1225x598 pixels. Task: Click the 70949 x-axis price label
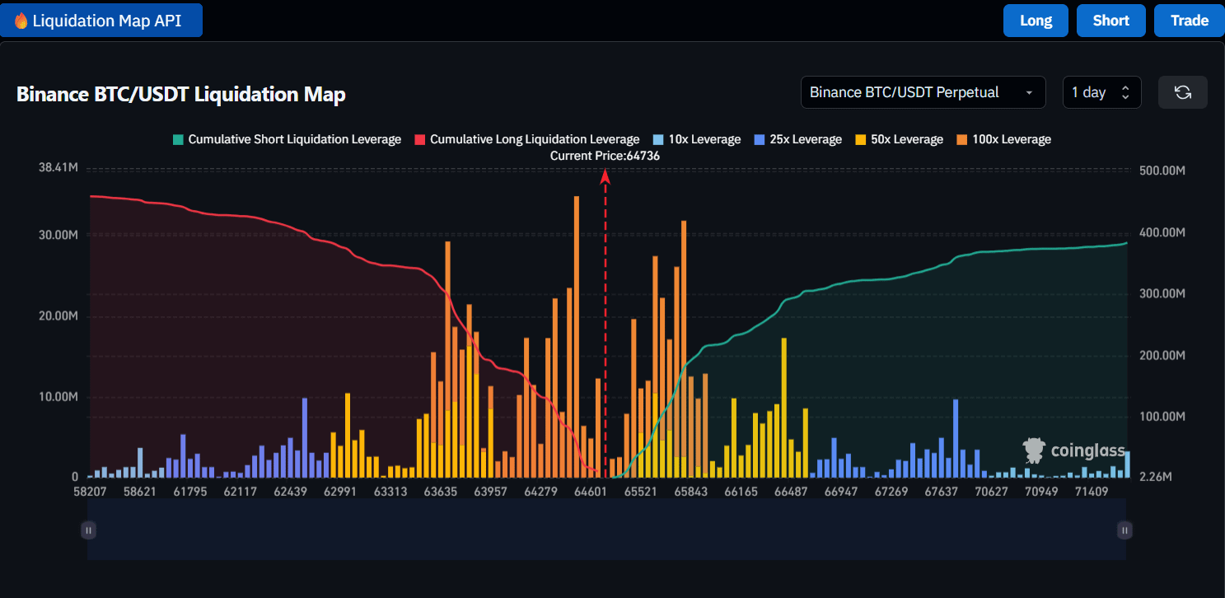[x=1041, y=492]
